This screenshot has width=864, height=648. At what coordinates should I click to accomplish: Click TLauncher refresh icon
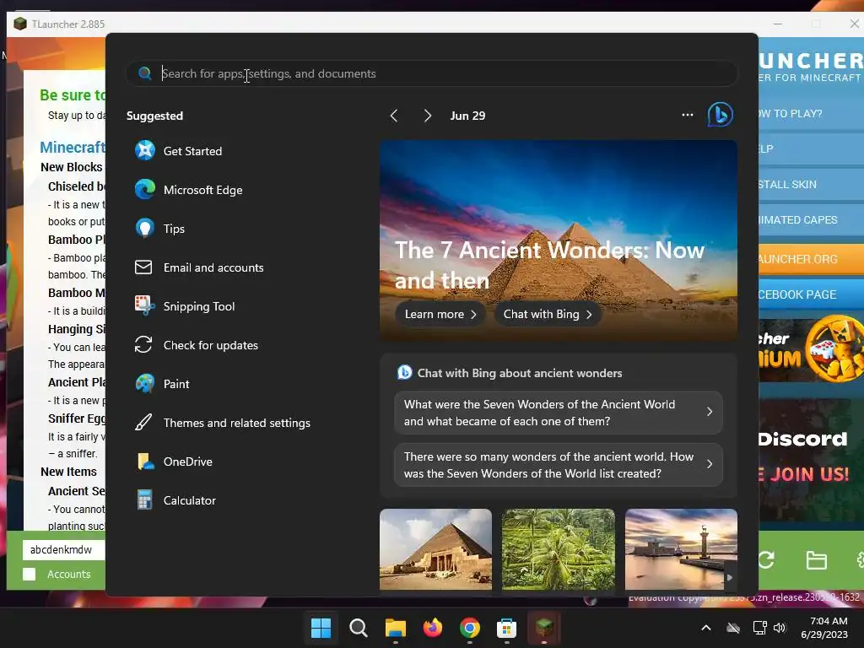(767, 560)
